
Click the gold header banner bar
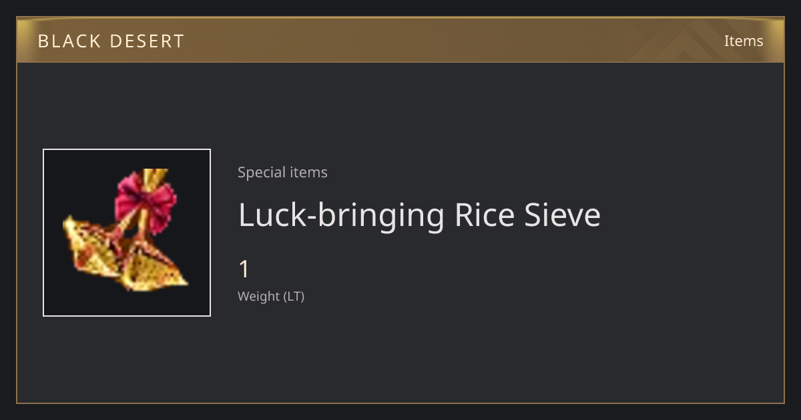(x=400, y=40)
